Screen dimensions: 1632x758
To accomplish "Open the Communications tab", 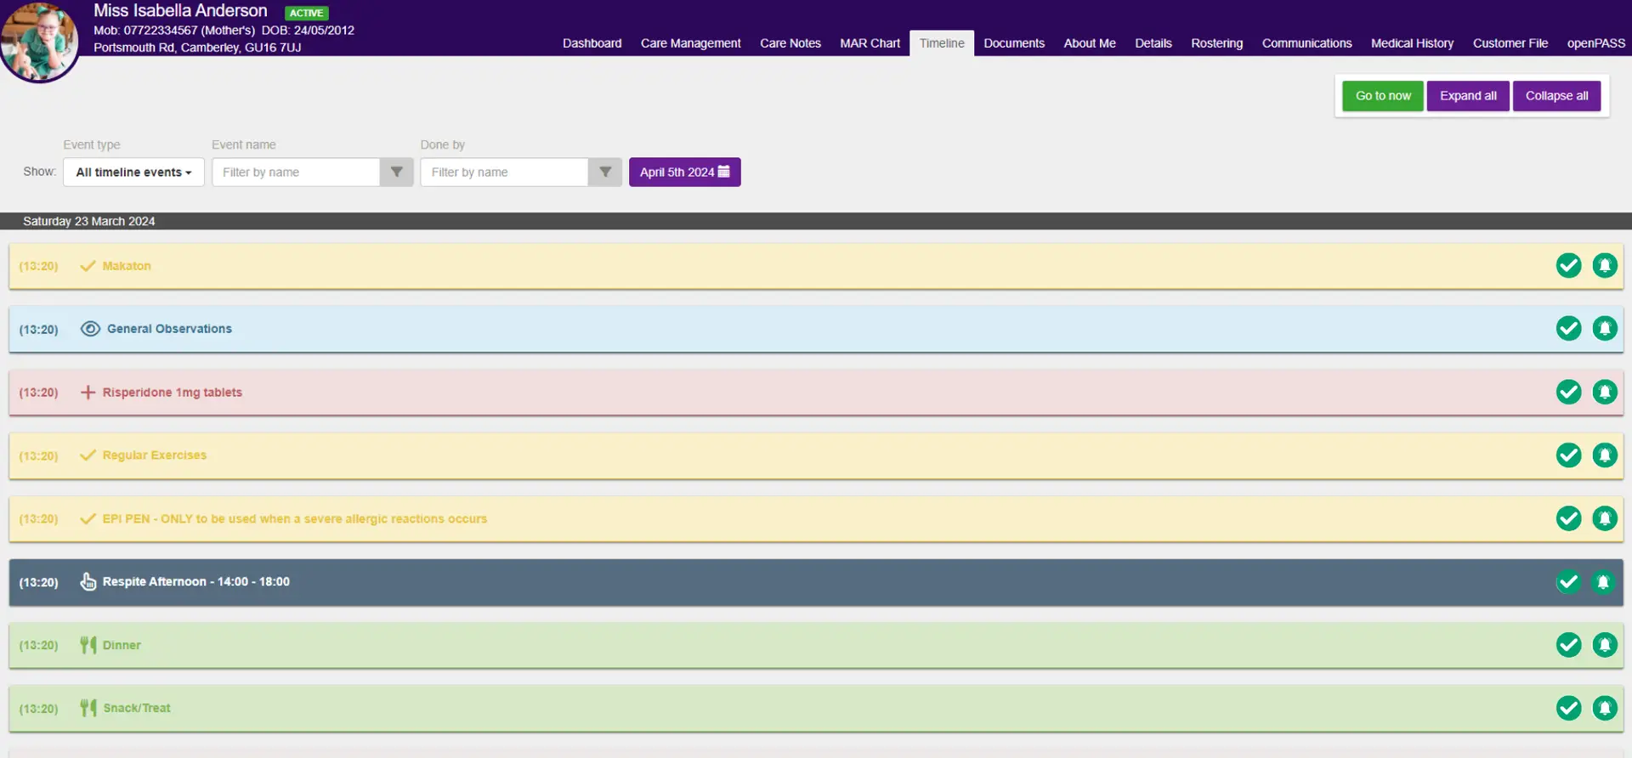I will 1306,43.
